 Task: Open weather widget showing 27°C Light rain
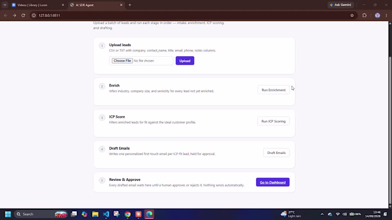coord(291,214)
